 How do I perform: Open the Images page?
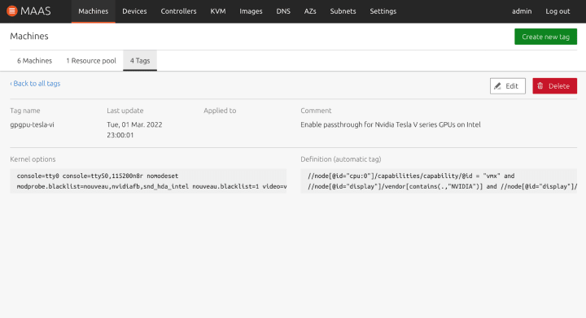(x=251, y=11)
